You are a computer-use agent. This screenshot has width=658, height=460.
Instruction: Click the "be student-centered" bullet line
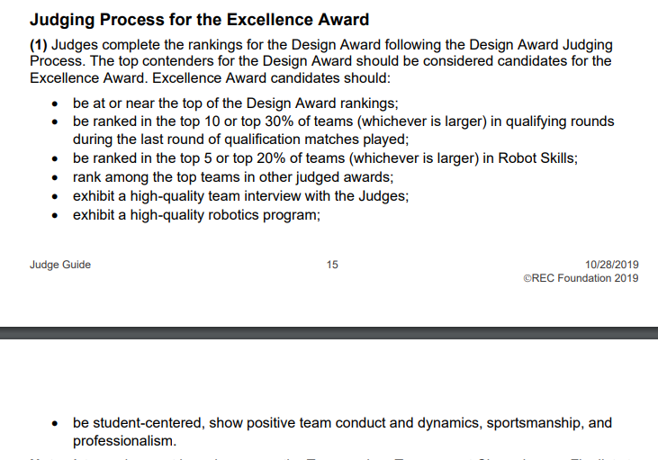(342, 423)
